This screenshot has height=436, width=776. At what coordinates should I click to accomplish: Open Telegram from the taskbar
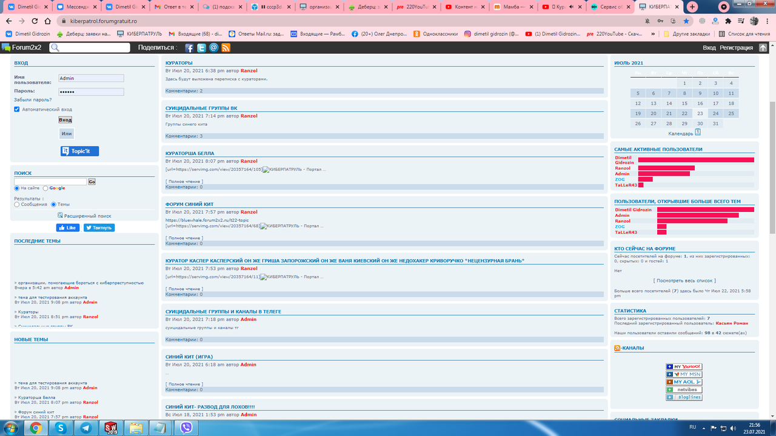click(86, 428)
